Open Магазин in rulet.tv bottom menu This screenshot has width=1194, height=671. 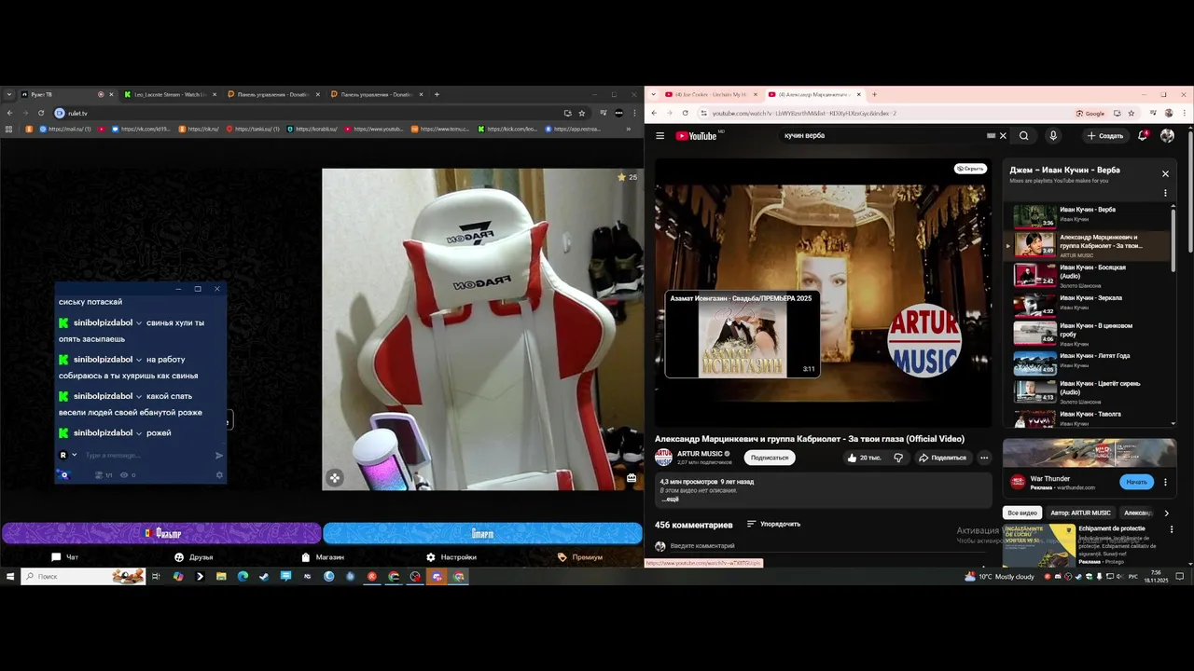click(323, 557)
